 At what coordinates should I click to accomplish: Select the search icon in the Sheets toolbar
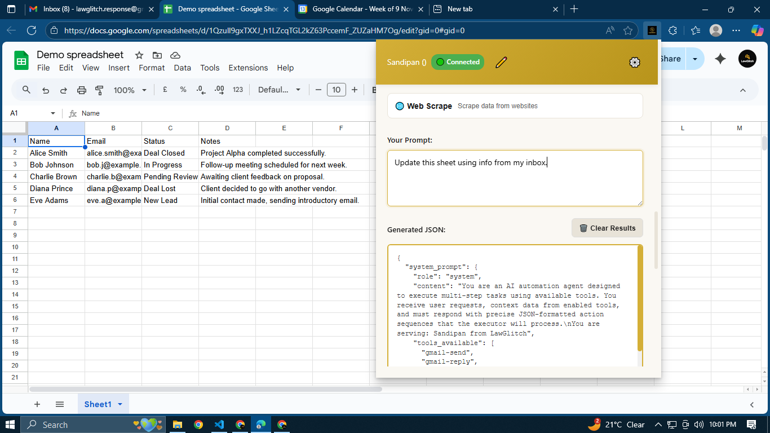[26, 90]
